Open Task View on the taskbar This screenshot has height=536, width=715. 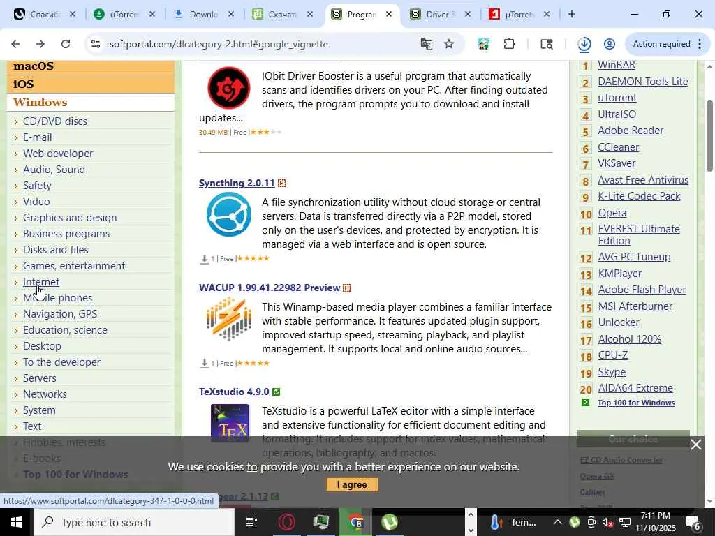(251, 522)
